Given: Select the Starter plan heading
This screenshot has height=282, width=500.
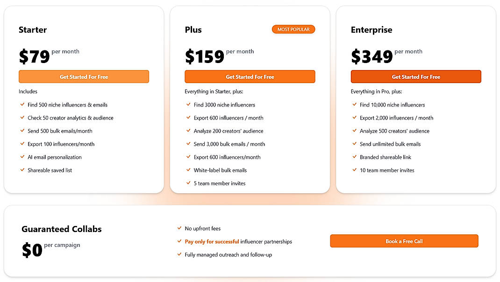Looking at the screenshot, I should [x=33, y=29].
